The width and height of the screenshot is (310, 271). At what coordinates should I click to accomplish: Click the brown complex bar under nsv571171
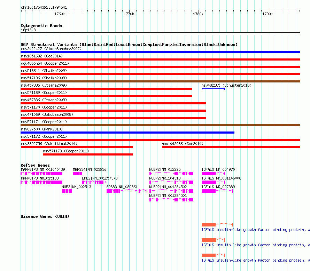pos(160,125)
